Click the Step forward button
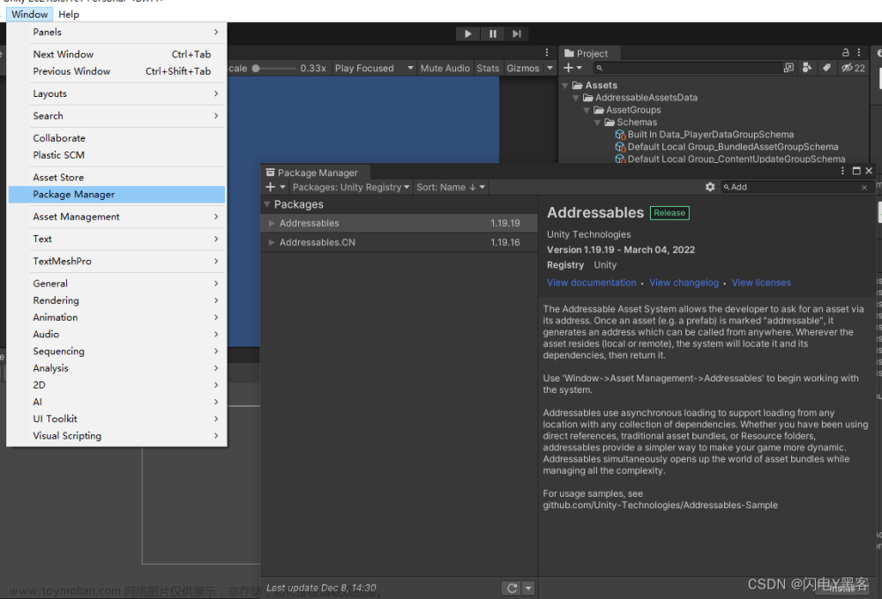This screenshot has height=599, width=882. (517, 33)
